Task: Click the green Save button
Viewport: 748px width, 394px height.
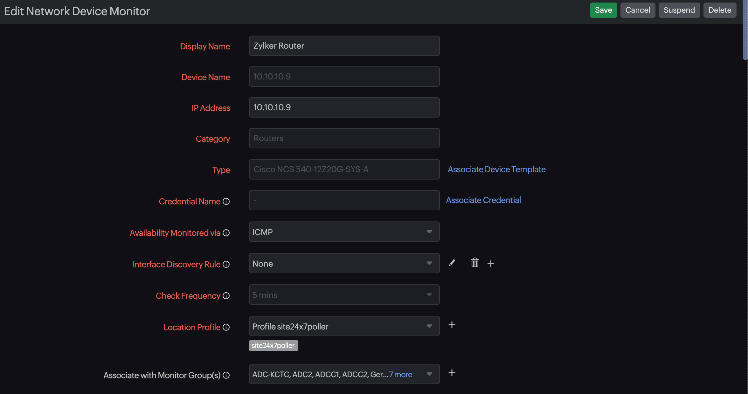Action: click(603, 10)
